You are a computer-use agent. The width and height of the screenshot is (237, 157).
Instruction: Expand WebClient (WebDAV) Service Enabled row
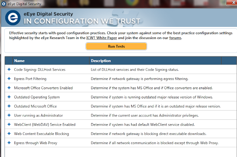[9, 124]
